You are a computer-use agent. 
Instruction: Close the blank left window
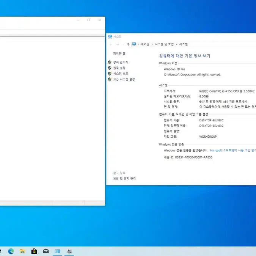[x=100, y=20]
